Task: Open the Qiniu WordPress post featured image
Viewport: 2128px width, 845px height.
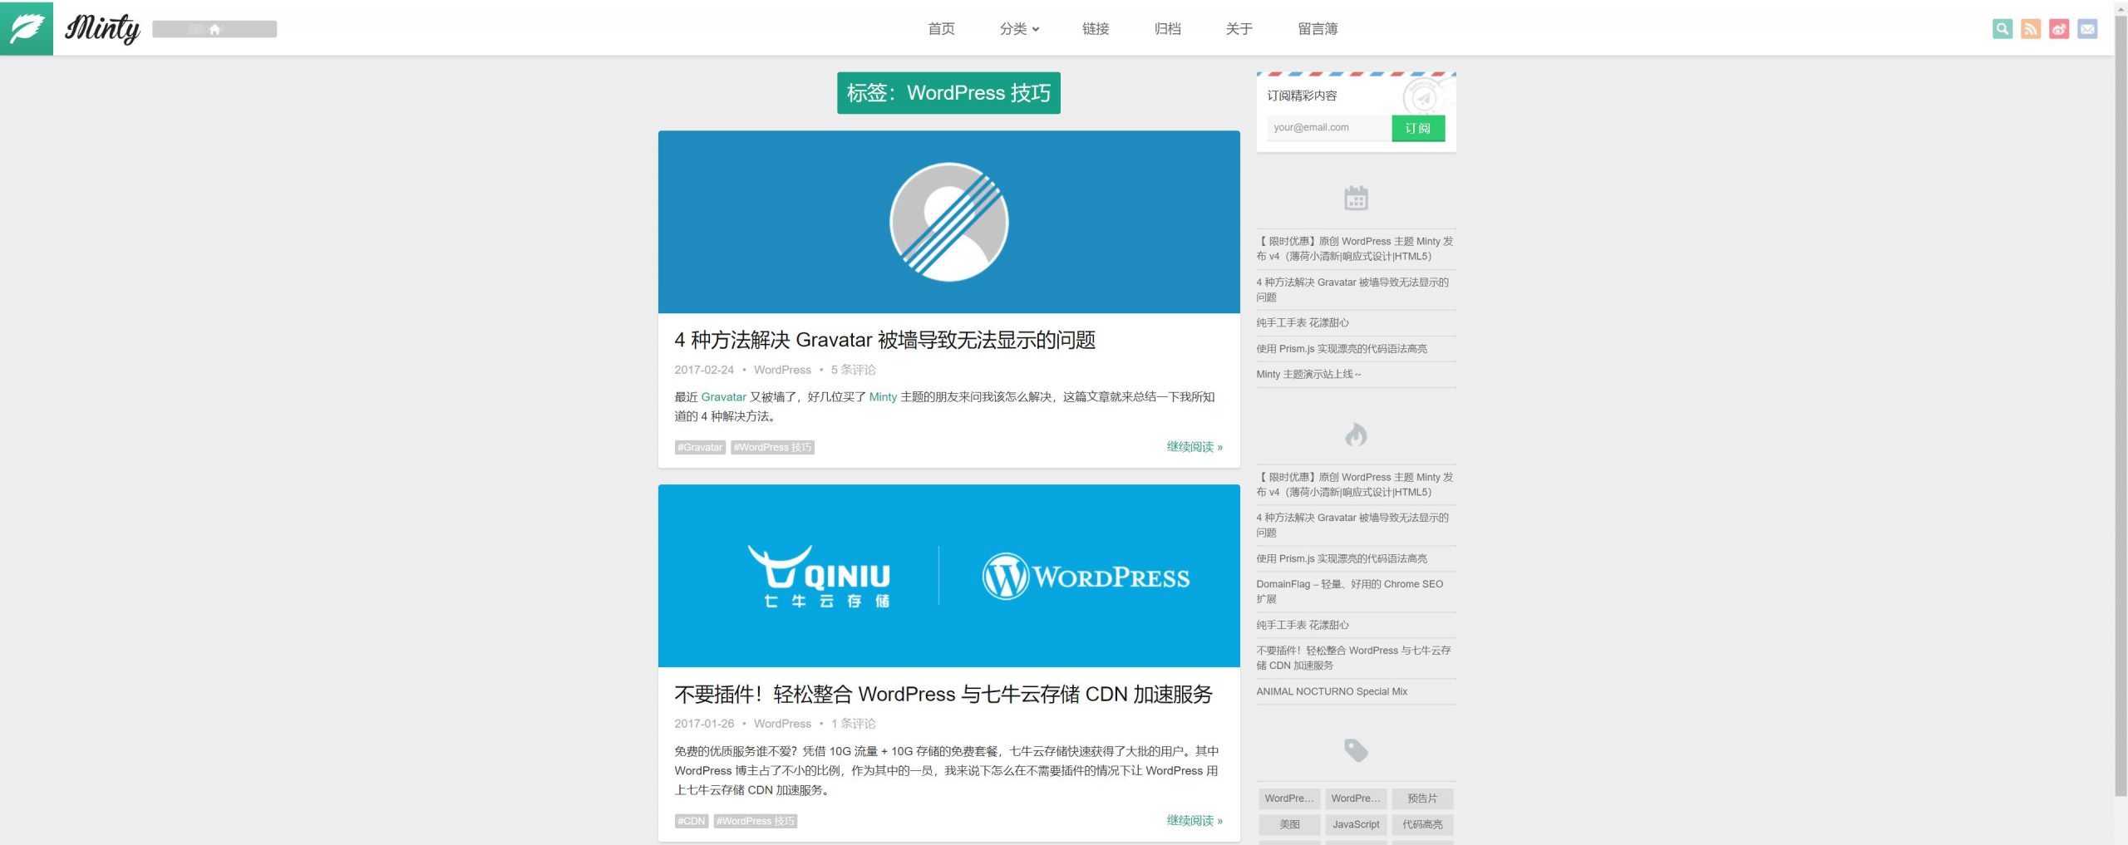Action: coord(948,576)
